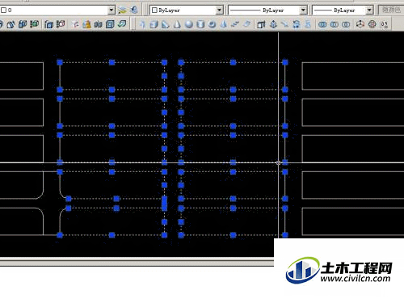Select the Sphere solid tool
404x303 pixels.
[x=189, y=24]
